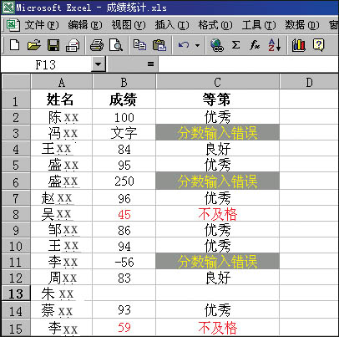Image resolution: width=339 pixels, height=337 pixels.
Task: Select row 13 header
Action: [16, 294]
